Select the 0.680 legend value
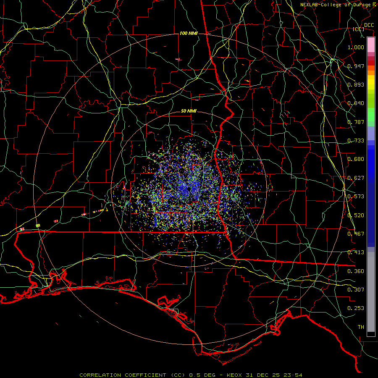 [x=356, y=159]
